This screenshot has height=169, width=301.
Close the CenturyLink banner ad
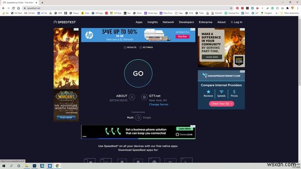pyautogui.click(x=194, y=127)
